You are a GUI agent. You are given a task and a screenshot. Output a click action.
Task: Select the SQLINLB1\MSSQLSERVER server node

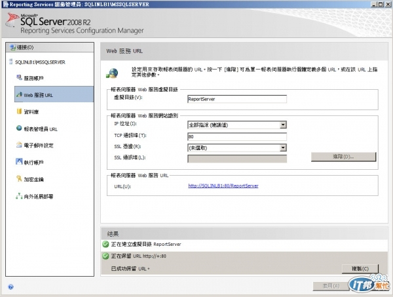click(x=40, y=62)
